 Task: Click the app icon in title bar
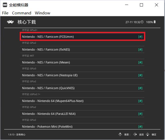(x=5, y=5)
